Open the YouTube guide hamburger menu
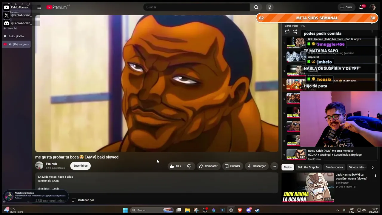Screen dimensions: 382x215 pos(39,7)
